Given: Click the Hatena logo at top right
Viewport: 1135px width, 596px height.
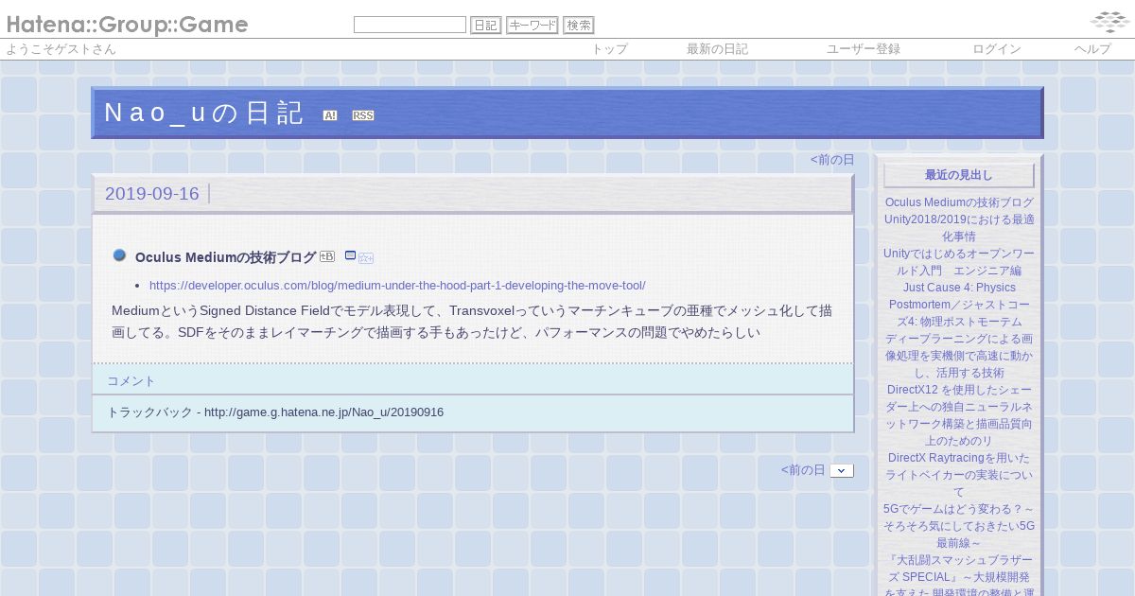Looking at the screenshot, I should (1109, 22).
